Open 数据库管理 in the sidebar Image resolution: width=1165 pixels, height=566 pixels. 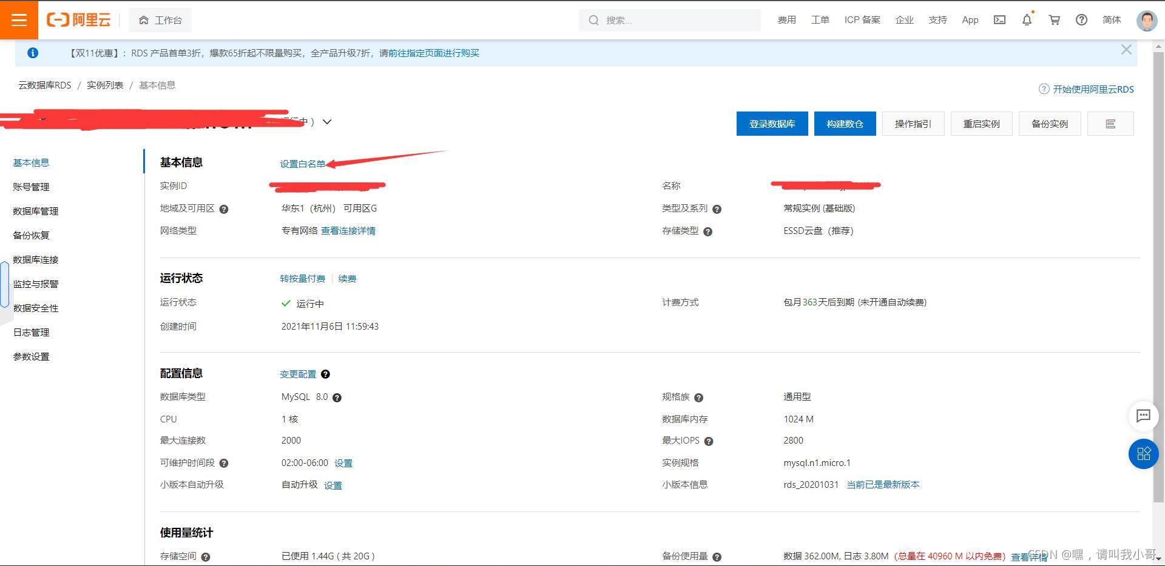point(36,211)
